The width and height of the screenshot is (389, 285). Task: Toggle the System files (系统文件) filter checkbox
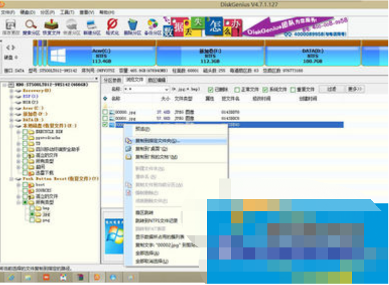point(265,89)
